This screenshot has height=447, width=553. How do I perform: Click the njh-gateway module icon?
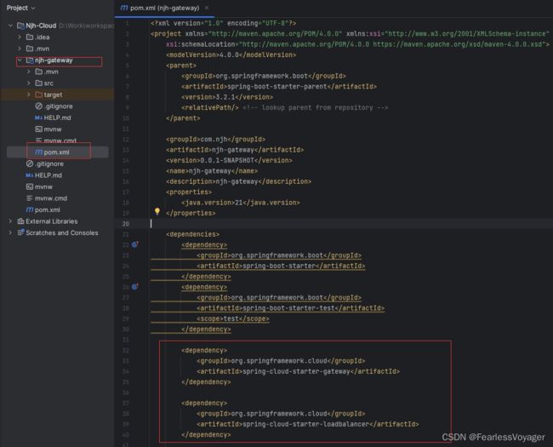click(30, 60)
